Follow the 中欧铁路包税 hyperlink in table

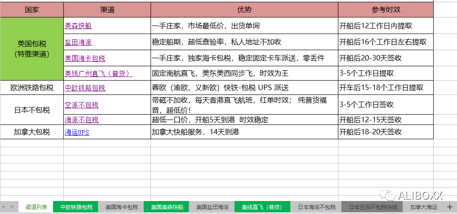coord(85,88)
